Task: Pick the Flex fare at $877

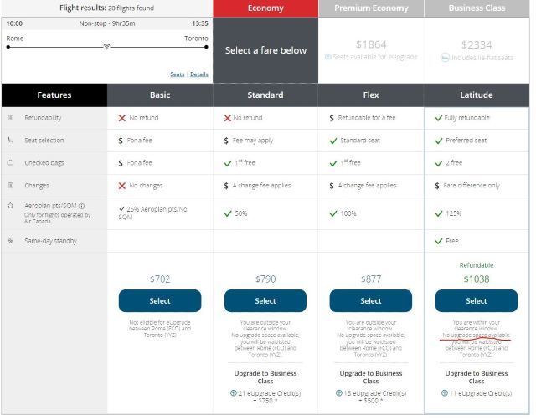Action: 371,301
